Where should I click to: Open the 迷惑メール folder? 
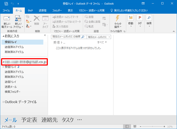pos(11,87)
